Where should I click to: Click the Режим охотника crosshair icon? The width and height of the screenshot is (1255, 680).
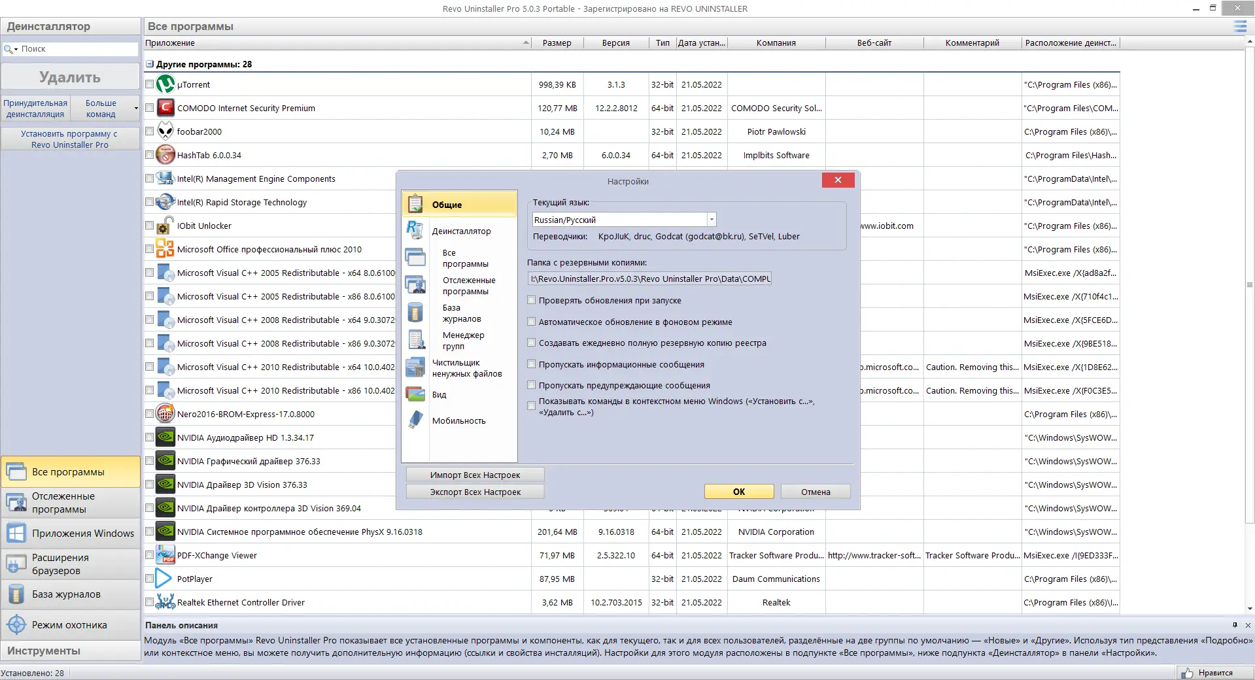[x=16, y=624]
